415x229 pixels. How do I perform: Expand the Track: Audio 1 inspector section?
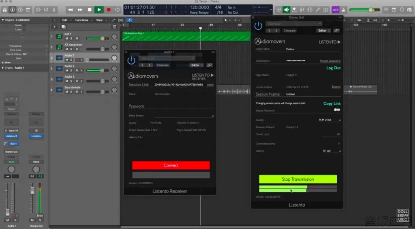pyautogui.click(x=3, y=68)
